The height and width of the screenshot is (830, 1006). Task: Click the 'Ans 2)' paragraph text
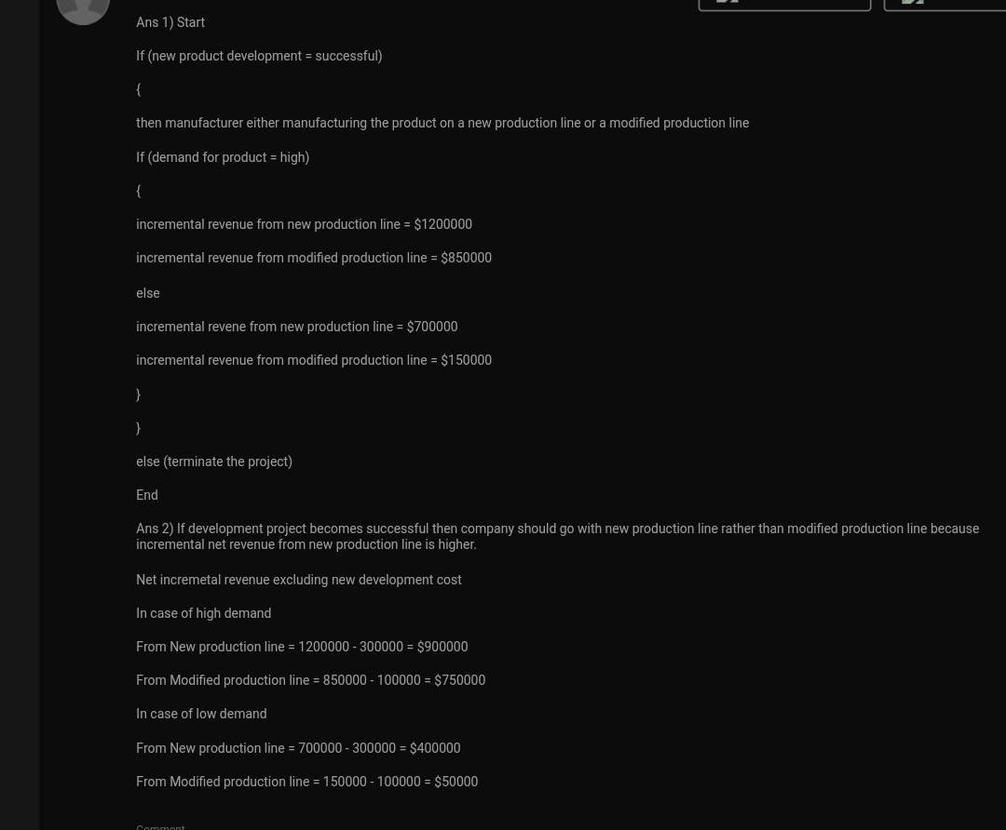click(557, 536)
